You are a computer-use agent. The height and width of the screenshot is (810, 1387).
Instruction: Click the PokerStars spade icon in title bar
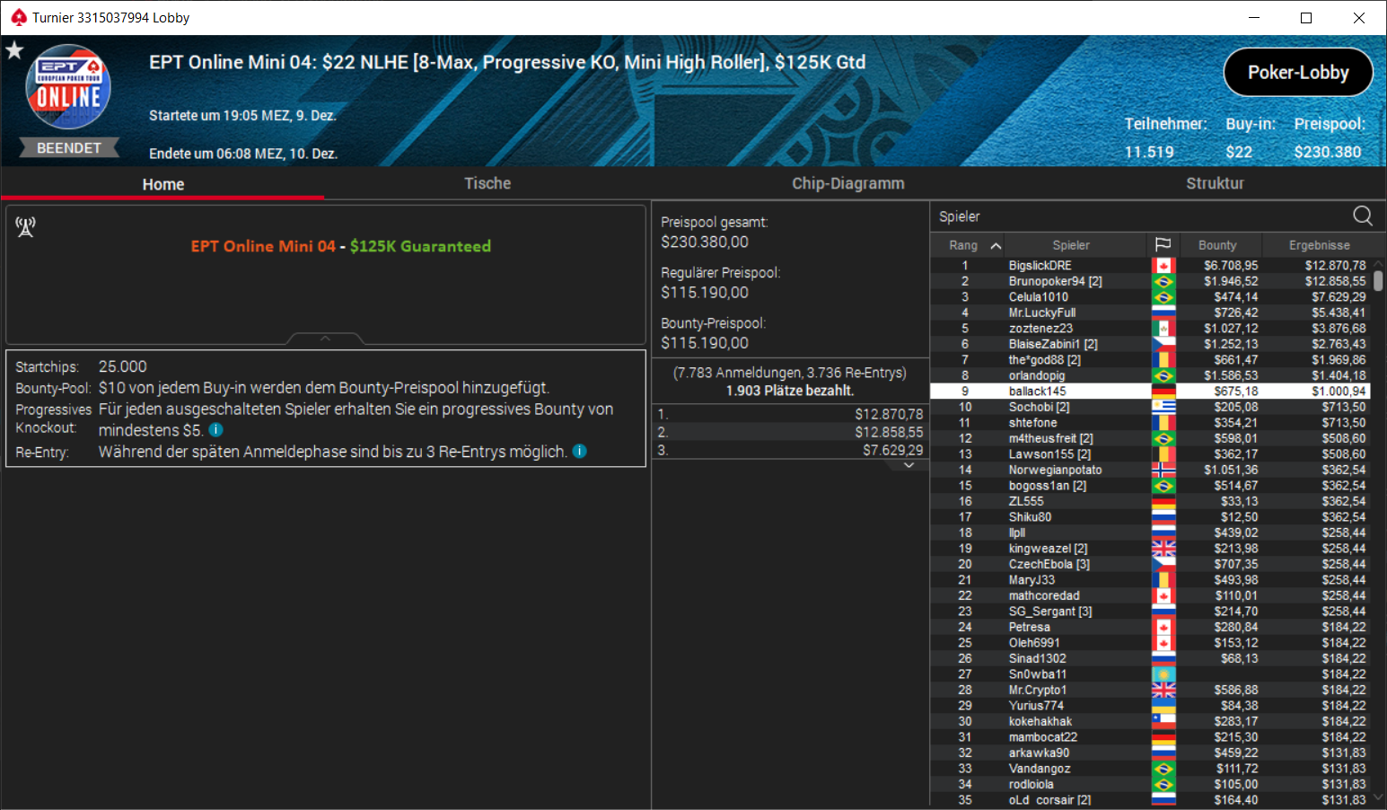[x=19, y=17]
